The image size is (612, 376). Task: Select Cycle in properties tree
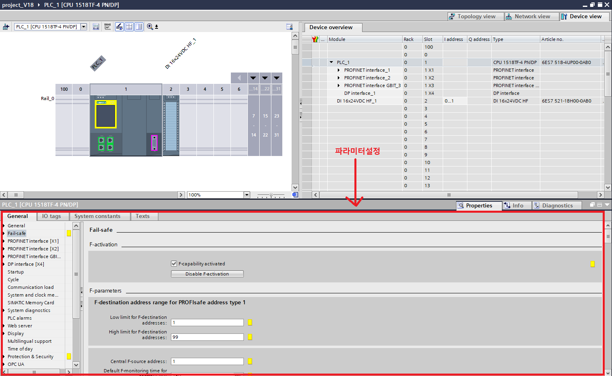(x=13, y=280)
